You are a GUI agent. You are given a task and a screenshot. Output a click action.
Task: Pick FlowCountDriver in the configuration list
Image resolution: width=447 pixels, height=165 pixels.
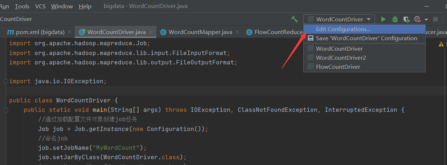(x=364, y=67)
